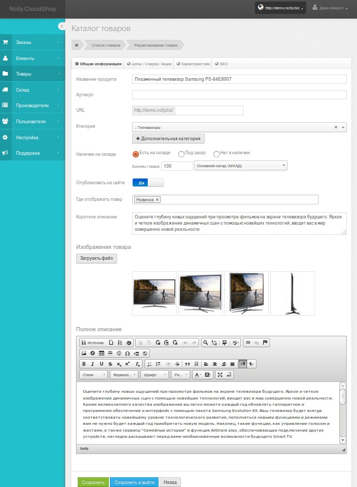Click the Bulleted List icon

[158, 364]
